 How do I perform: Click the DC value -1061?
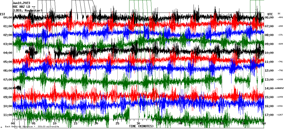pos(280,106)
